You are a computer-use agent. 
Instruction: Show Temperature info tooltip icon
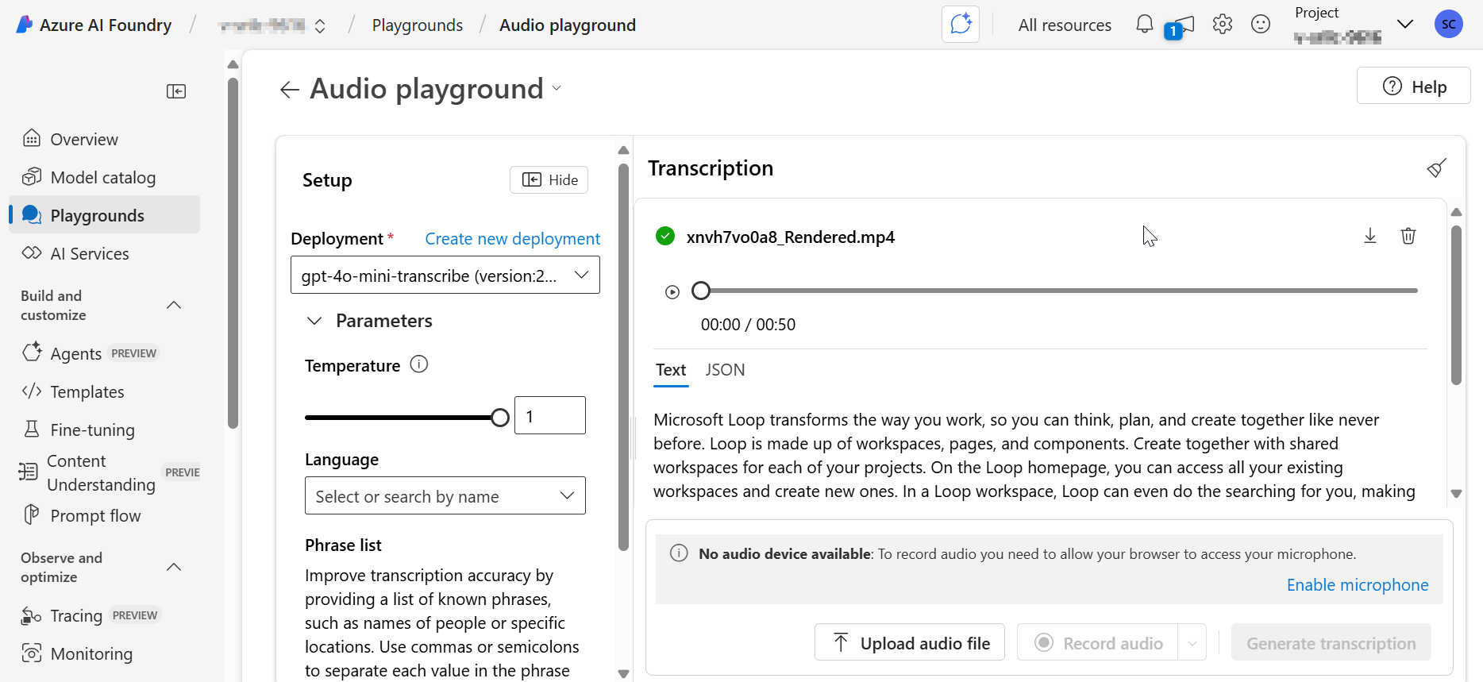(x=418, y=364)
